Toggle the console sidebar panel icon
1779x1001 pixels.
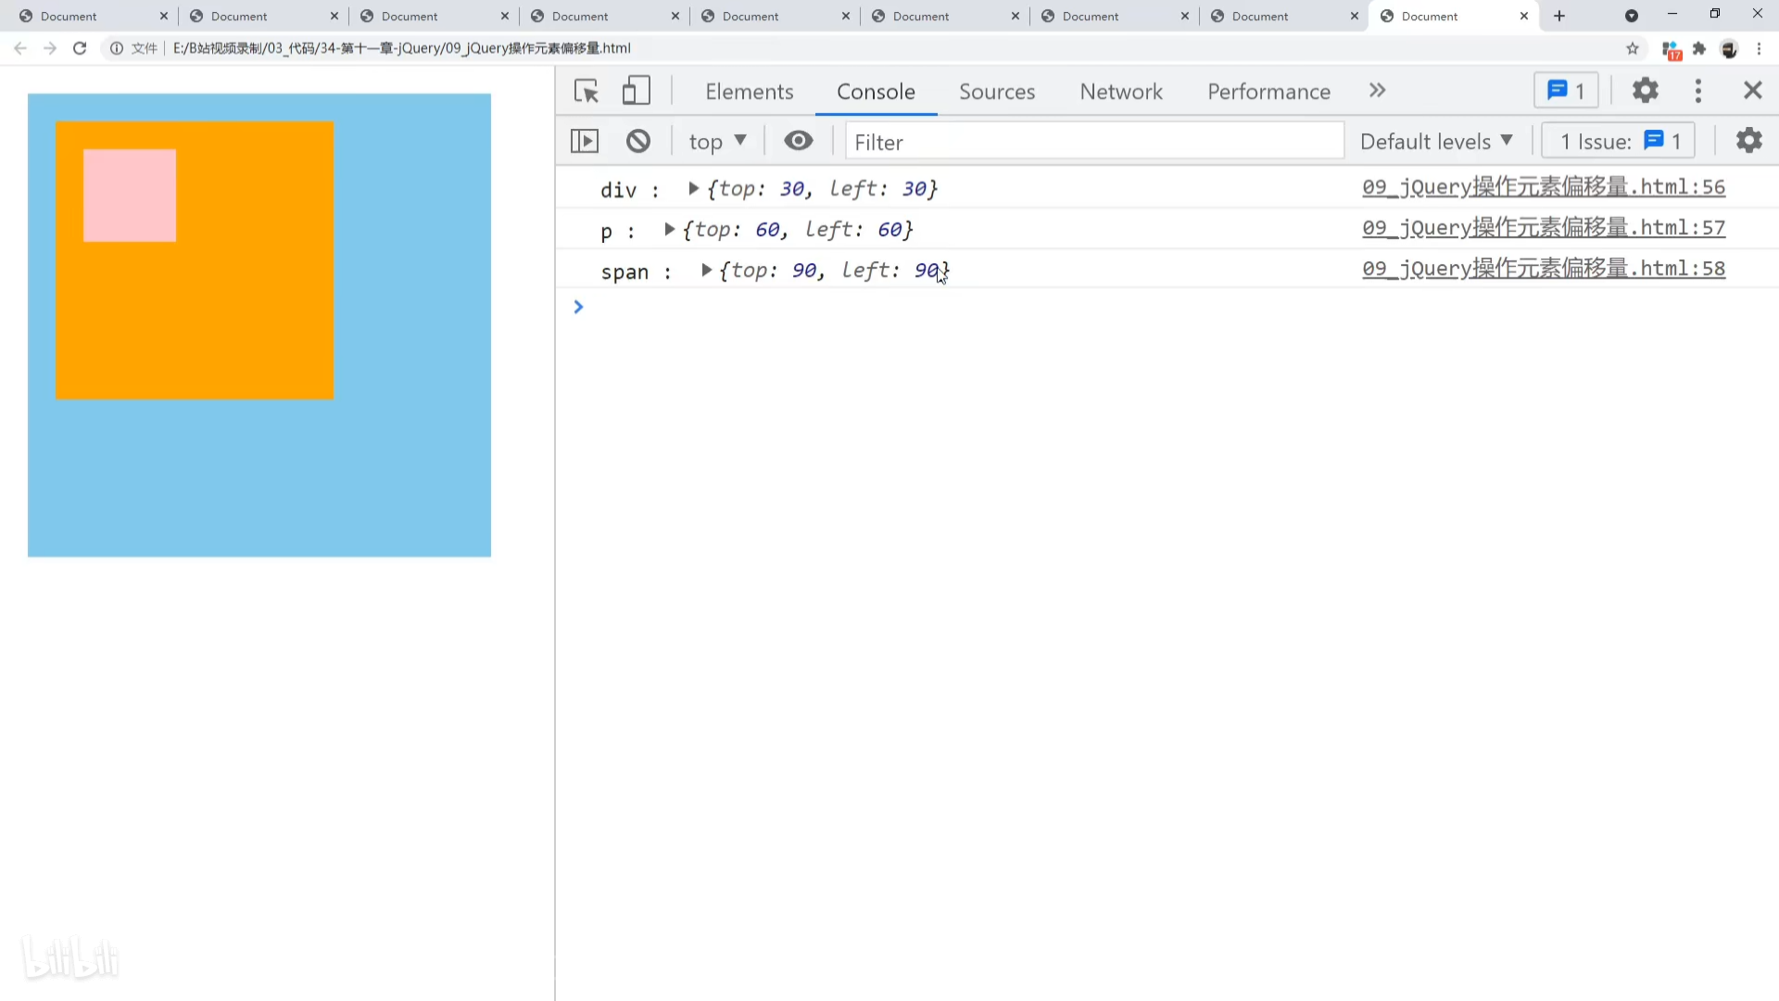(585, 141)
